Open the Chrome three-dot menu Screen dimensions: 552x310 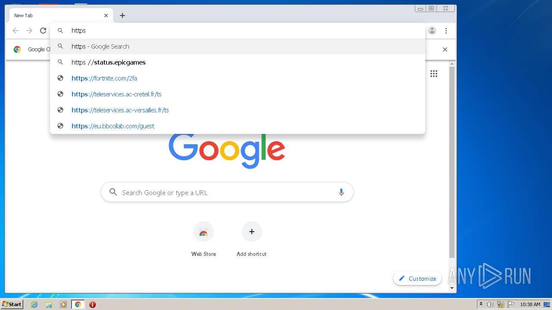(x=446, y=31)
